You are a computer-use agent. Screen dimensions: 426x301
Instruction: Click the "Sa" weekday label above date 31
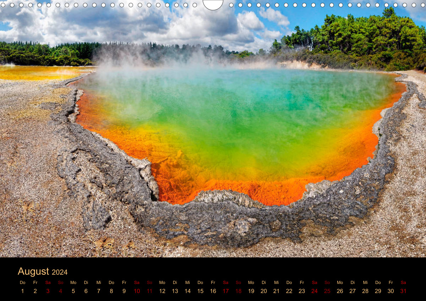coord(403,283)
